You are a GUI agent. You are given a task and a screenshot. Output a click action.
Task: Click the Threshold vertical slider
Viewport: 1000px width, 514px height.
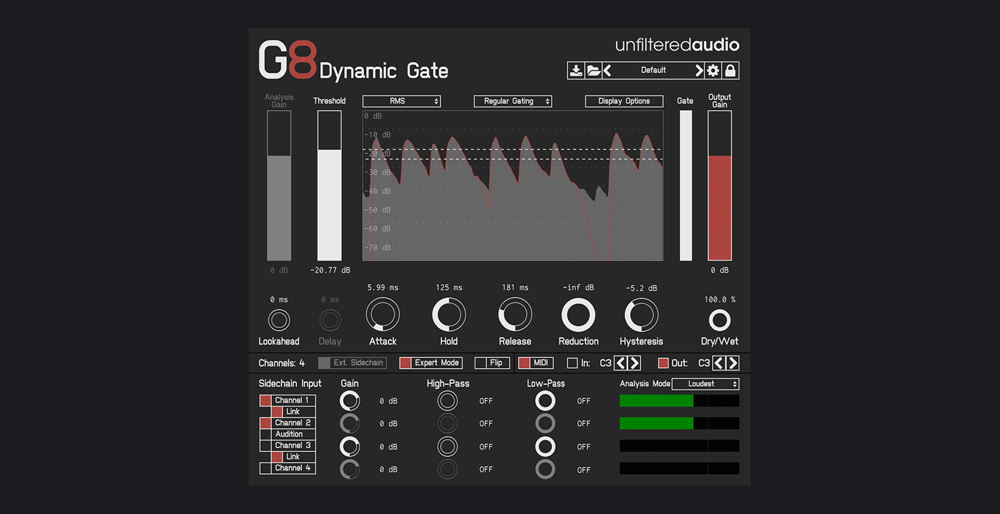329,186
